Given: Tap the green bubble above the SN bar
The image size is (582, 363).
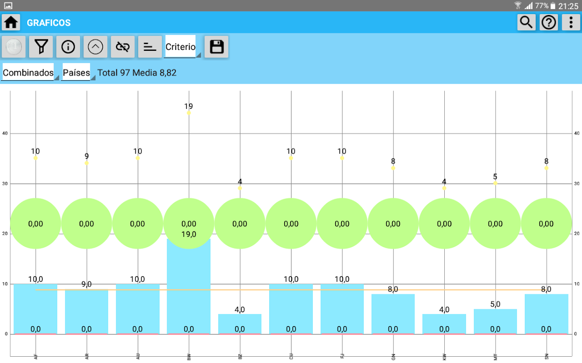Looking at the screenshot, I should tap(546, 224).
